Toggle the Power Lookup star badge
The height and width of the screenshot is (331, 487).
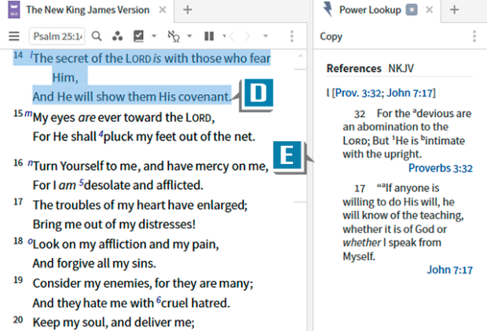[412, 10]
